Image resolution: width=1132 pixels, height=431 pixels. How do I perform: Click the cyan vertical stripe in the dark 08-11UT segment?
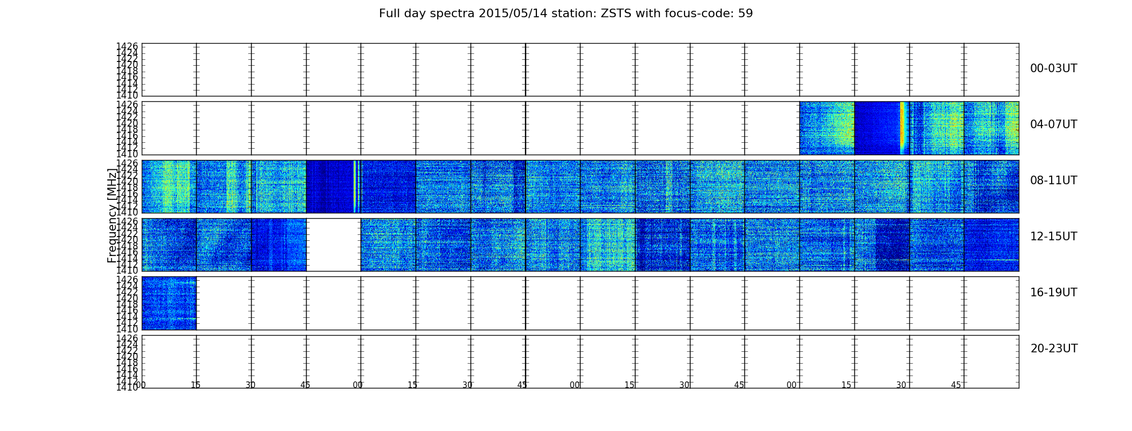pos(355,186)
